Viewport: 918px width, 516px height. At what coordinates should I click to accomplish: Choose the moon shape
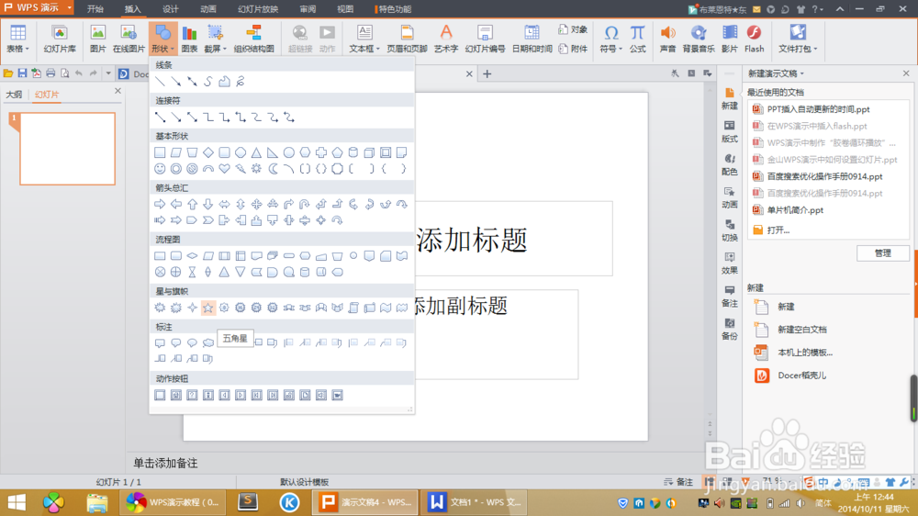click(273, 169)
